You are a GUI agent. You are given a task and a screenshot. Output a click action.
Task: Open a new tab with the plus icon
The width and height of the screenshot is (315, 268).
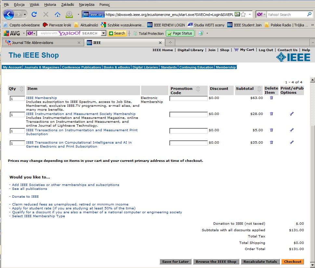click(x=170, y=42)
